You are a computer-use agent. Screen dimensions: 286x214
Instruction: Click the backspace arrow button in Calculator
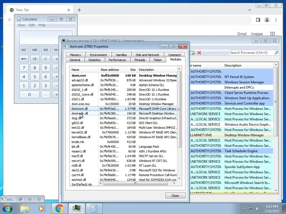pos(24,59)
